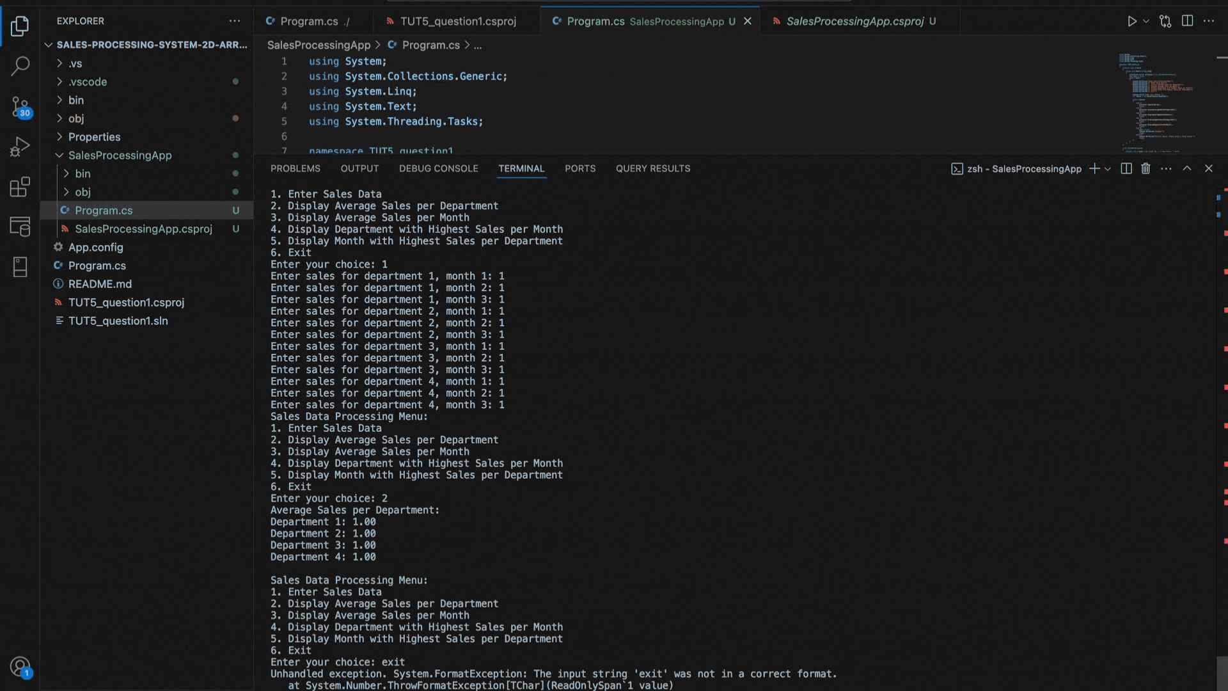Open README.md file

click(146, 284)
